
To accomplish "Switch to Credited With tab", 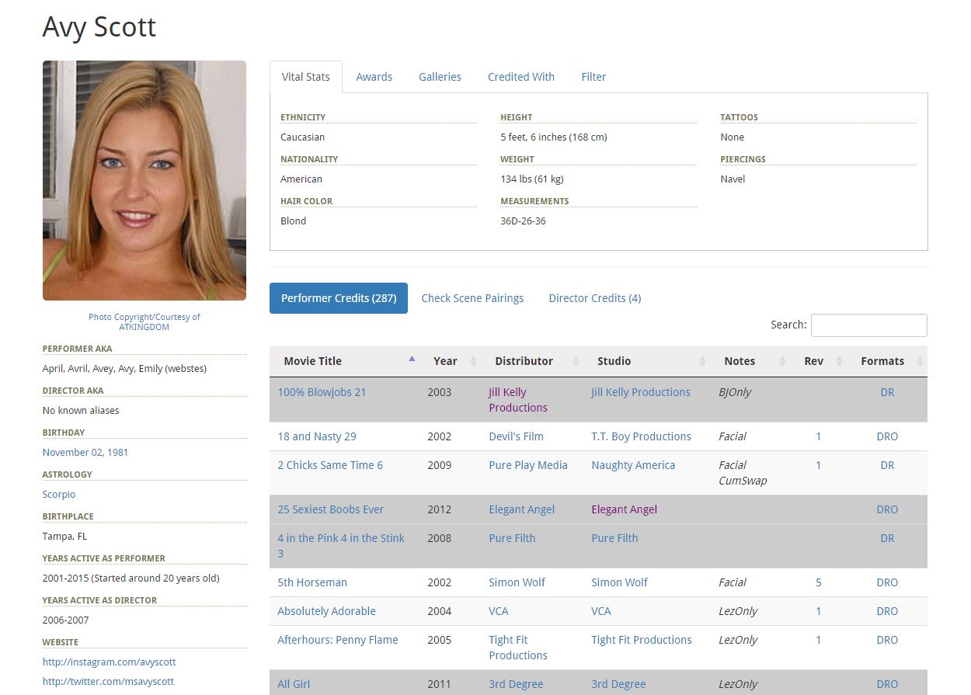I will point(521,77).
